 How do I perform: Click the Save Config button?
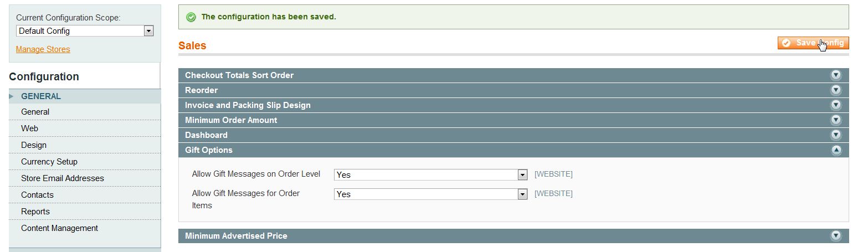point(813,43)
